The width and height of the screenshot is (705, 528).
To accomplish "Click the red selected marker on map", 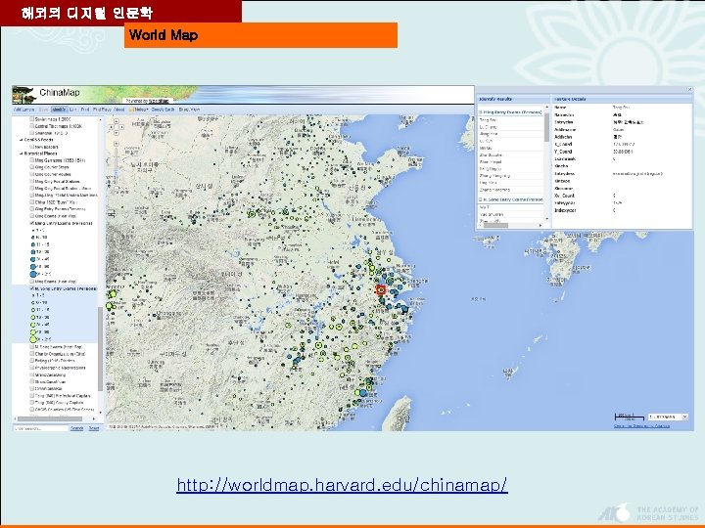I will [x=381, y=290].
